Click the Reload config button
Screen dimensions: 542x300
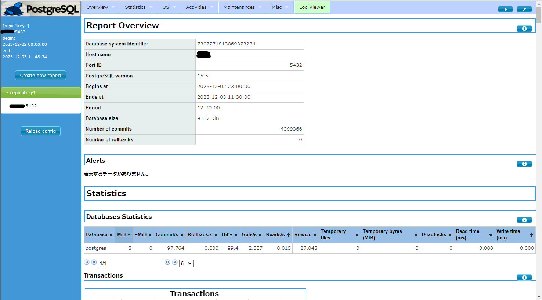pyautogui.click(x=40, y=131)
